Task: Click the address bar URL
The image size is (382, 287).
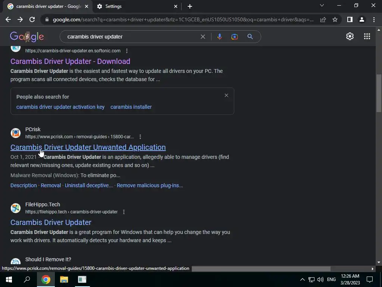Action: click(x=183, y=19)
